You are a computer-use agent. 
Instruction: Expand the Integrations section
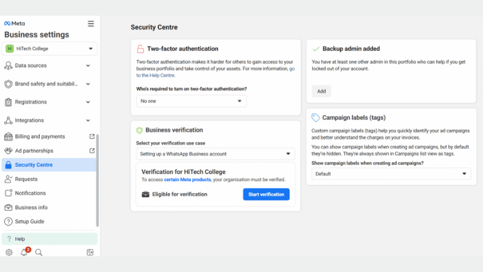tap(48, 120)
